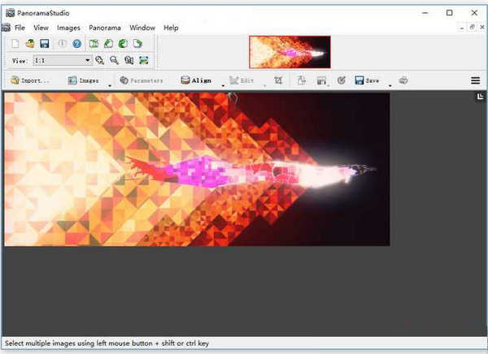This screenshot has width=488, height=354.
Task: Click the main image in the viewer
Action: pyautogui.click(x=197, y=169)
